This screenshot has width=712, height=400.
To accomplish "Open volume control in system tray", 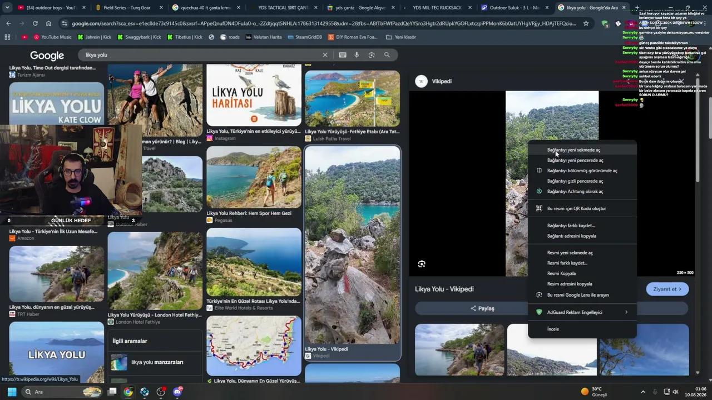I will [x=676, y=392].
